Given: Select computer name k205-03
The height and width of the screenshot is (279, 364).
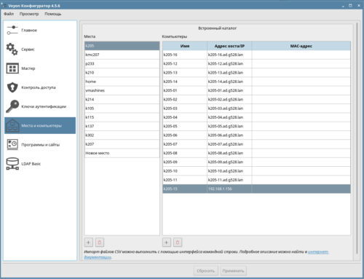Looking at the screenshot, I should tap(185, 109).
